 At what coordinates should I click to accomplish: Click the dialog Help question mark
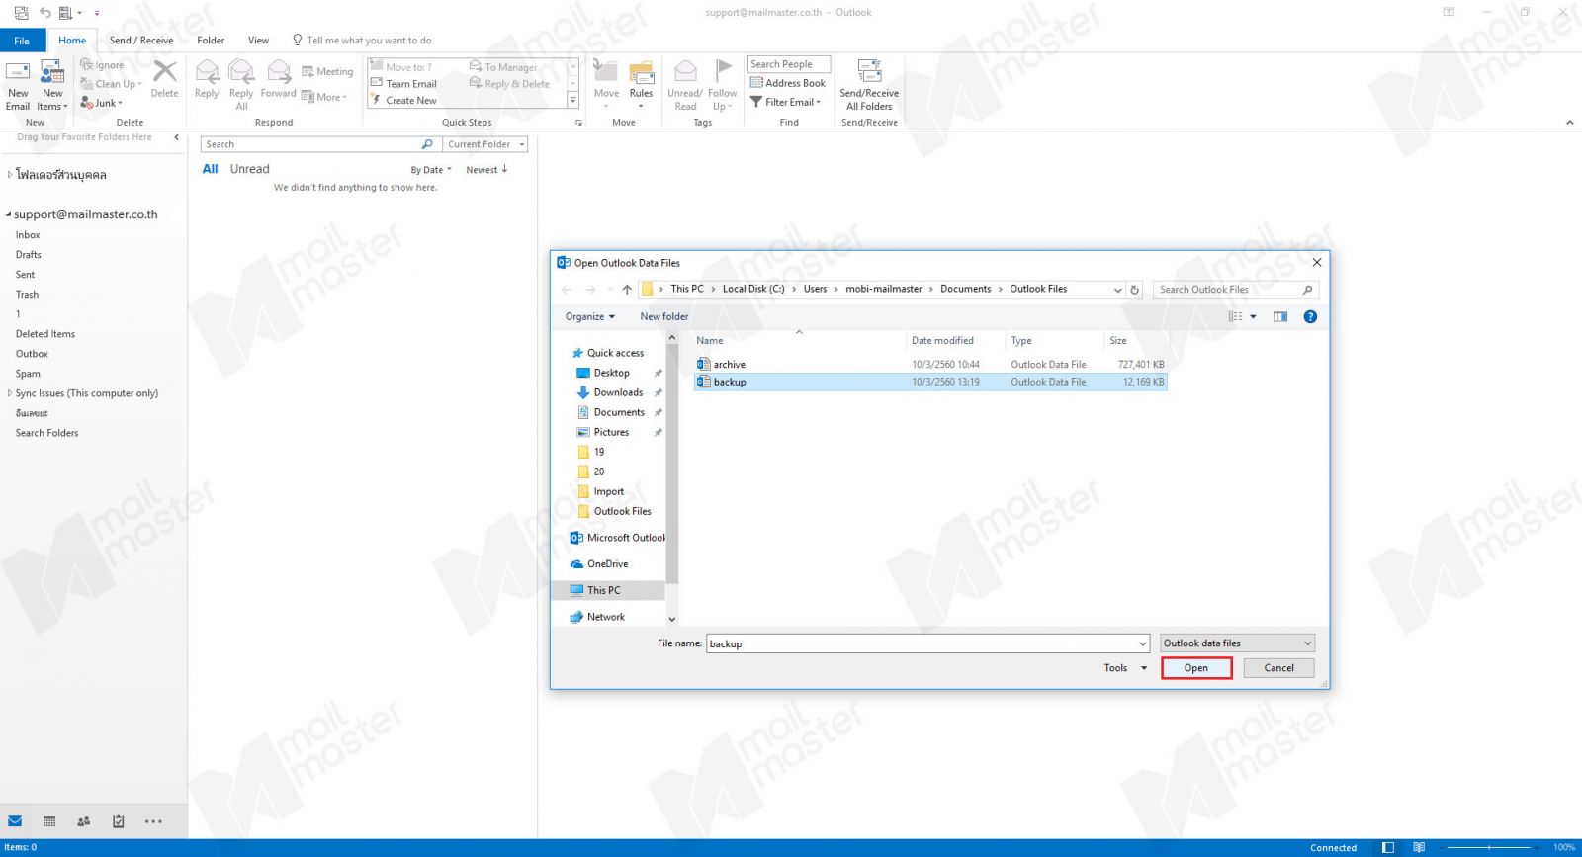1310,317
